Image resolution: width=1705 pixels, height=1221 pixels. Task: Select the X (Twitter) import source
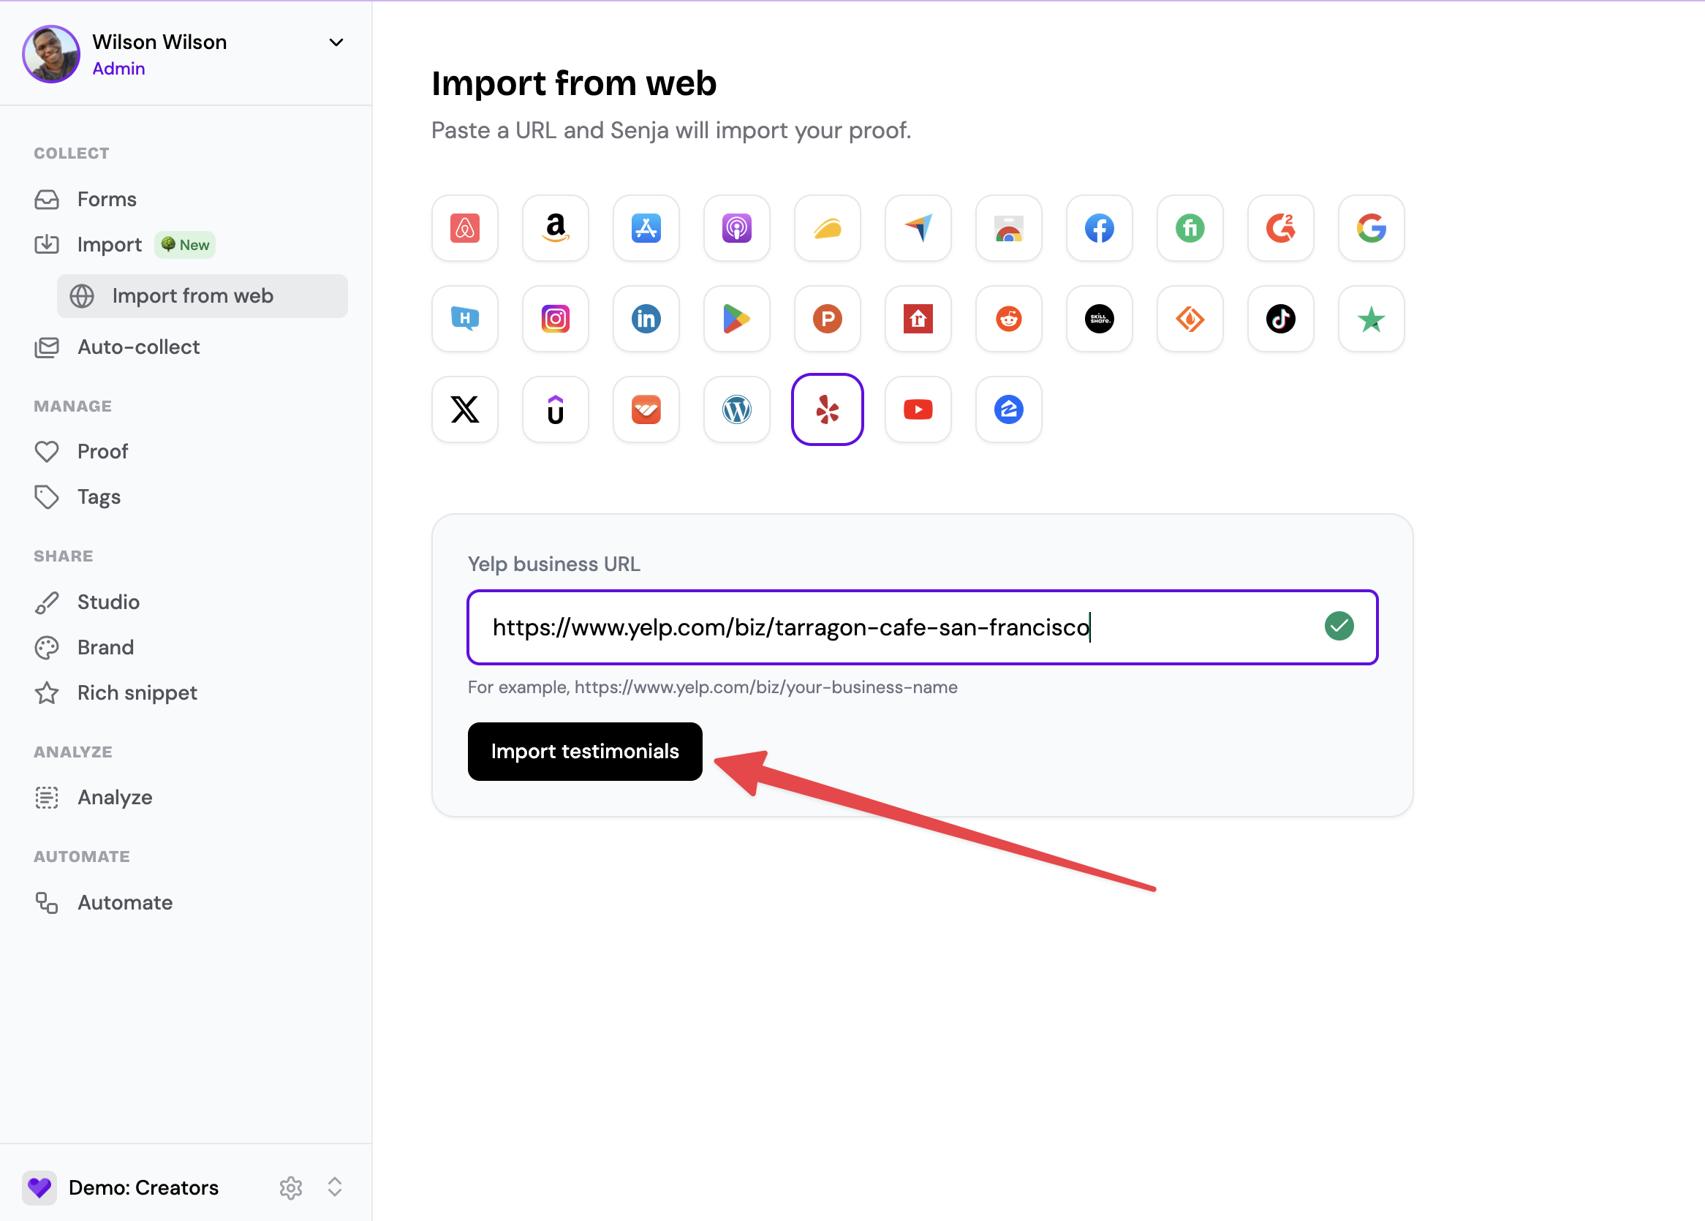pos(464,409)
